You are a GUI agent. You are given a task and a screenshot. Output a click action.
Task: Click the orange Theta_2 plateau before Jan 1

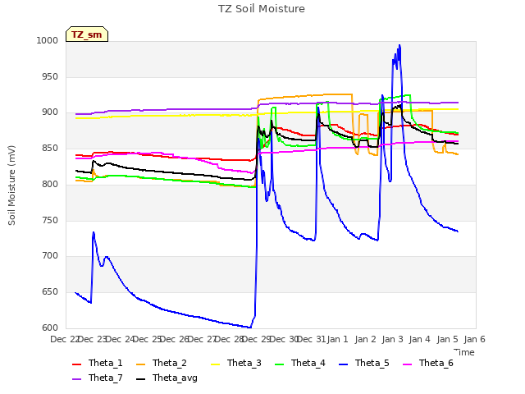pos(304,96)
